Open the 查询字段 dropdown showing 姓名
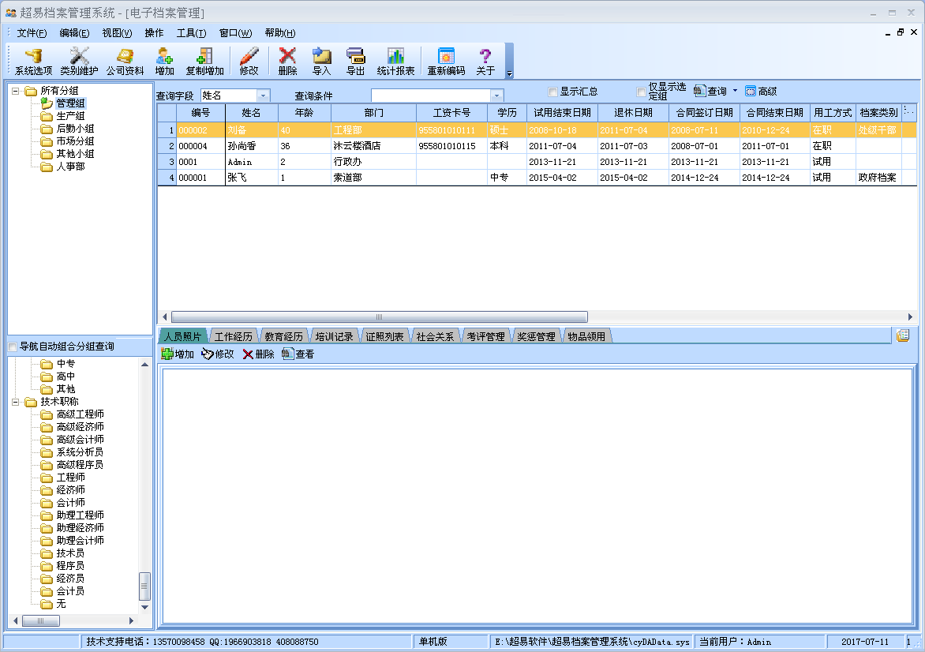The height and width of the screenshot is (652, 925). pyautogui.click(x=263, y=96)
